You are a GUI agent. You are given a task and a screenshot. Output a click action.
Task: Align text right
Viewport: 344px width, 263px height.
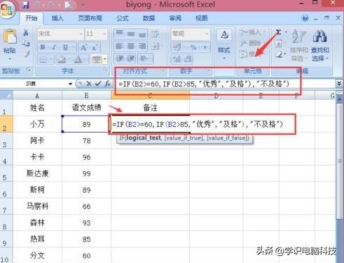(142, 46)
